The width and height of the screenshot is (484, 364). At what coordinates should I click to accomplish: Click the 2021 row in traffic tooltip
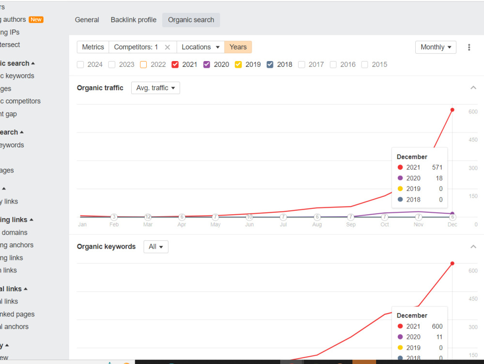click(420, 168)
